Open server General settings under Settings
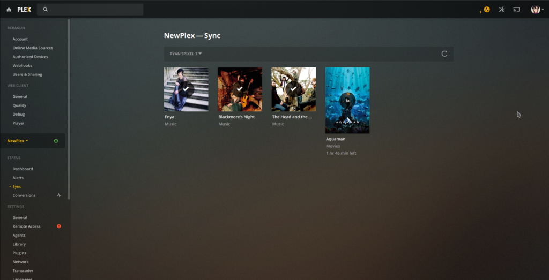549x280 pixels. 20,217
